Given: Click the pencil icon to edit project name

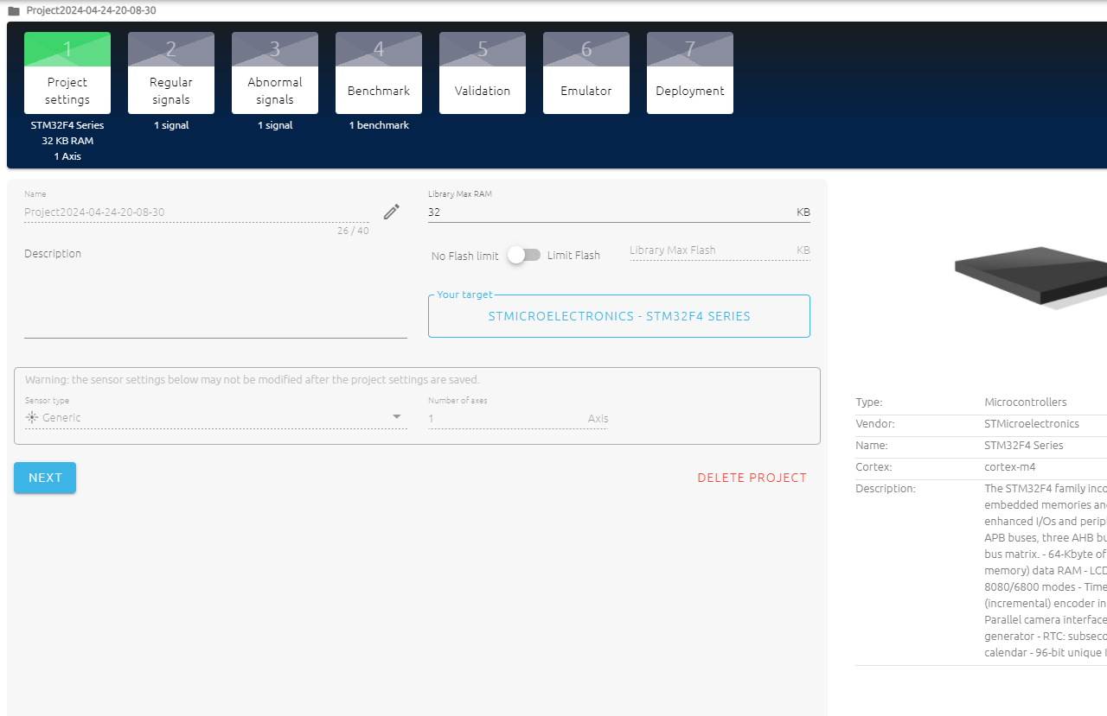Looking at the screenshot, I should (x=391, y=211).
